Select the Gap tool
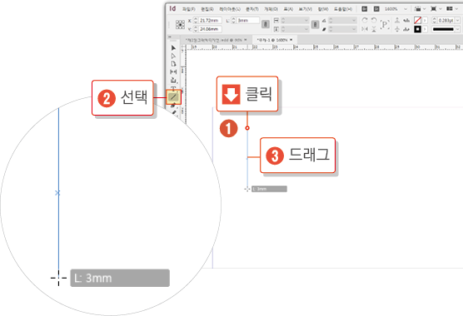 coord(173,72)
